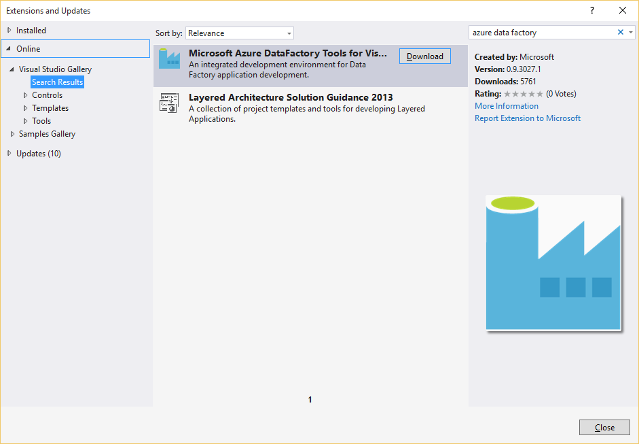Screen dimensions: 639x444
Task: Click the Downloads 5761 text
Action: pos(505,82)
